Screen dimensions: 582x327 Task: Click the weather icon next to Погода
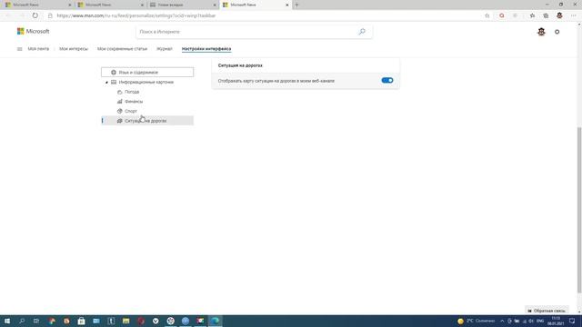119,92
